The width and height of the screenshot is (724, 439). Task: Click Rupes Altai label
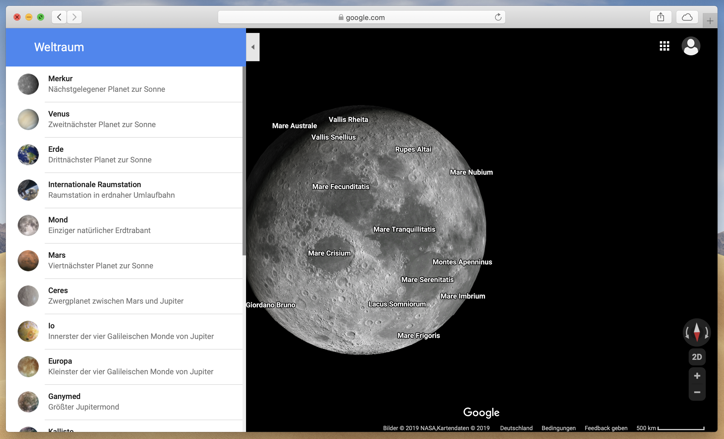(x=413, y=149)
